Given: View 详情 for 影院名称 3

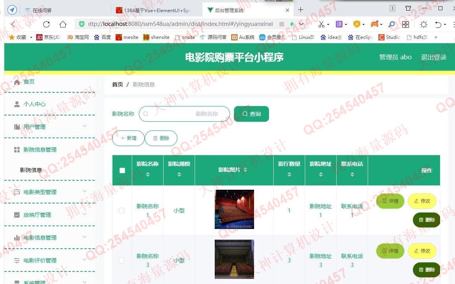Looking at the screenshot, I should [x=390, y=251].
